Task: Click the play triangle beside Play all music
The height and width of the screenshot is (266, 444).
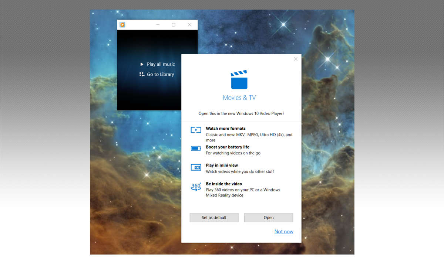Action: tap(142, 64)
